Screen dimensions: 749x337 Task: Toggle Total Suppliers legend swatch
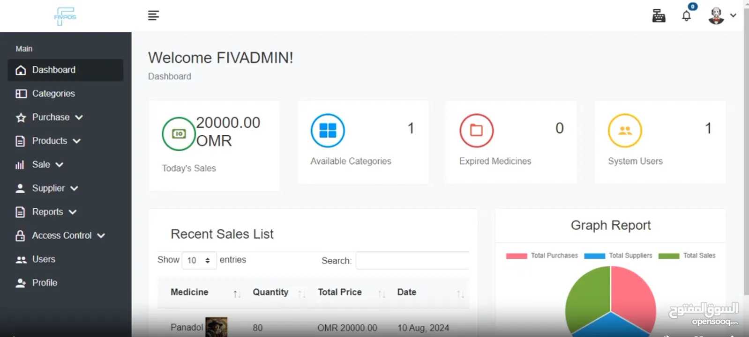tap(594, 256)
